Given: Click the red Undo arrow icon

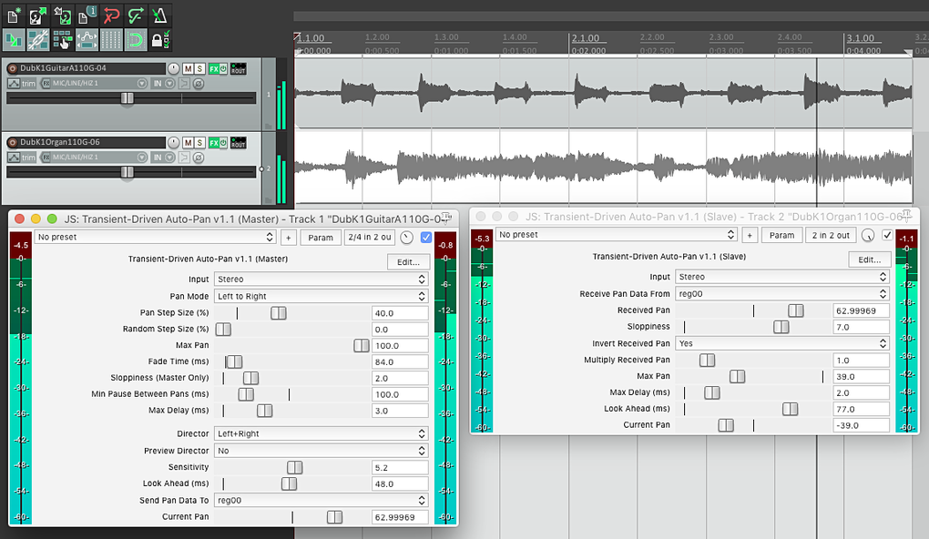Looking at the screenshot, I should point(111,15).
